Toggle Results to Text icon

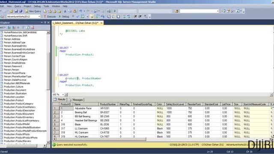pos(109,17)
